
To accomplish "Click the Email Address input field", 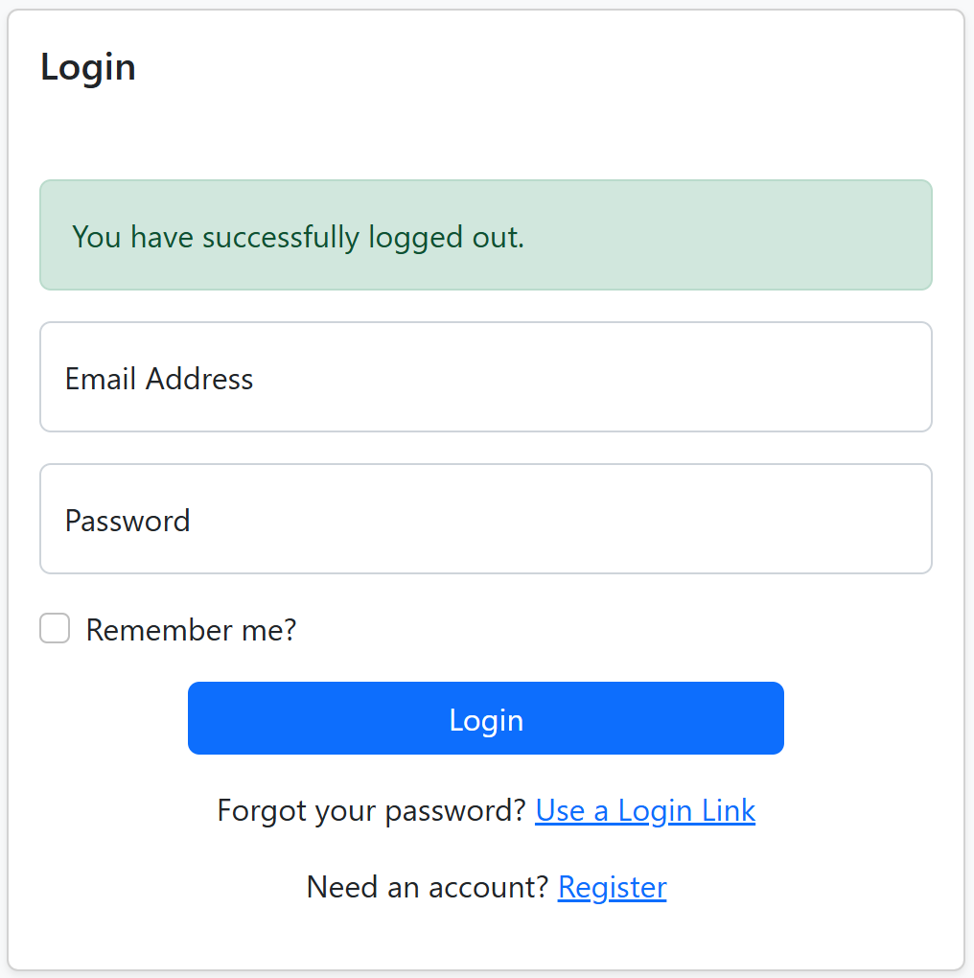I will (x=485, y=377).
